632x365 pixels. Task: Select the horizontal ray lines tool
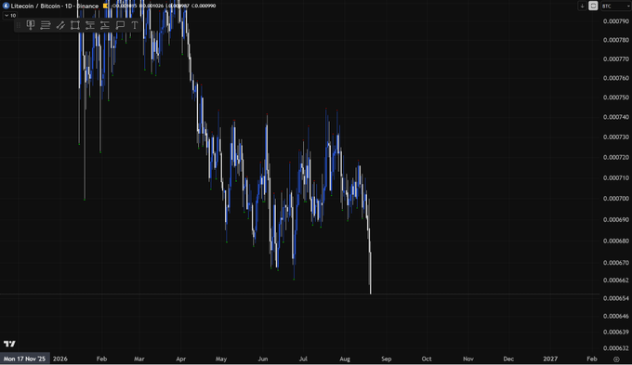46,25
